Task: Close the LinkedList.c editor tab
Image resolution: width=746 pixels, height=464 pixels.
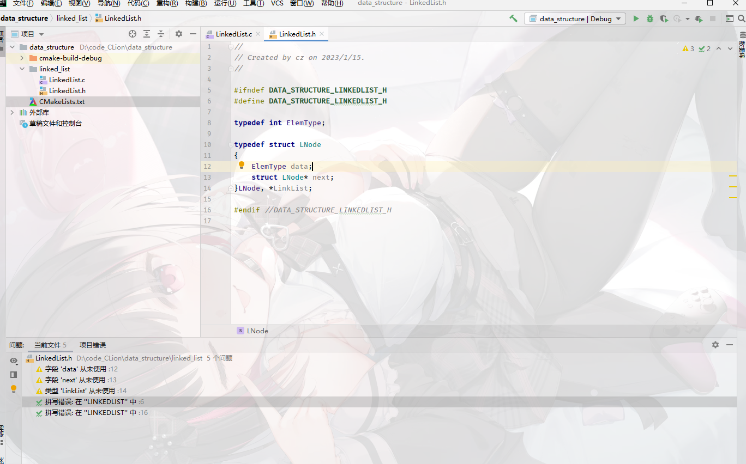Action: (258, 34)
